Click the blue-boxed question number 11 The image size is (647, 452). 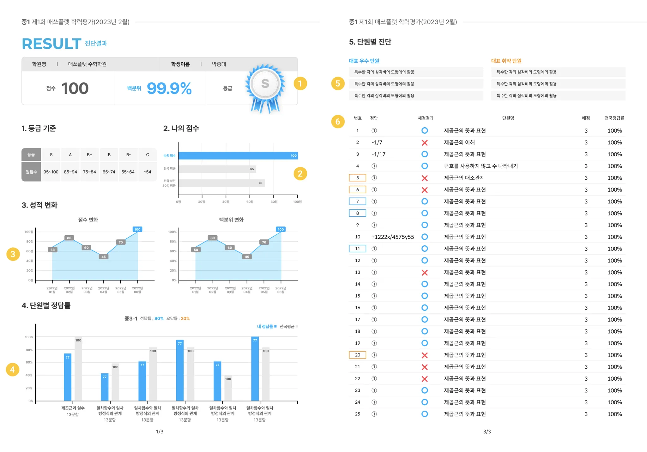(357, 249)
